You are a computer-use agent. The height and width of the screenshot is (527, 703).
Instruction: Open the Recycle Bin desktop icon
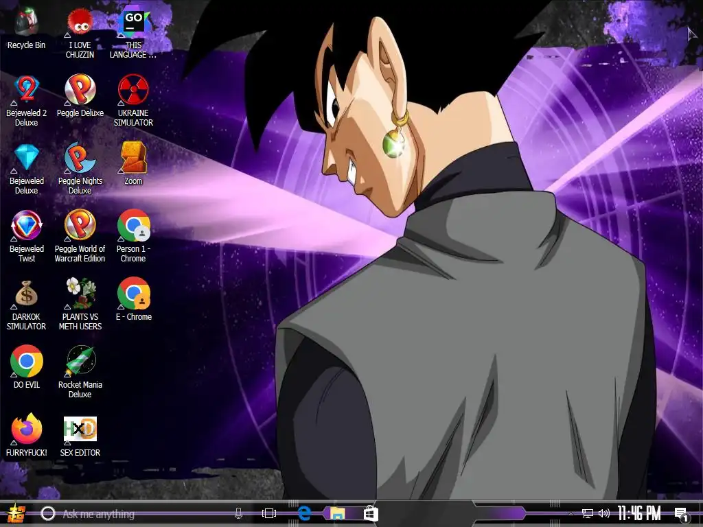(x=26, y=22)
